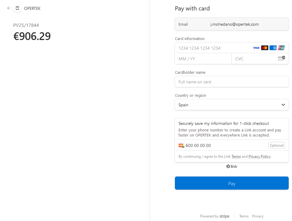Click the American Express icon
This screenshot has height=221, width=292.
(273, 48)
